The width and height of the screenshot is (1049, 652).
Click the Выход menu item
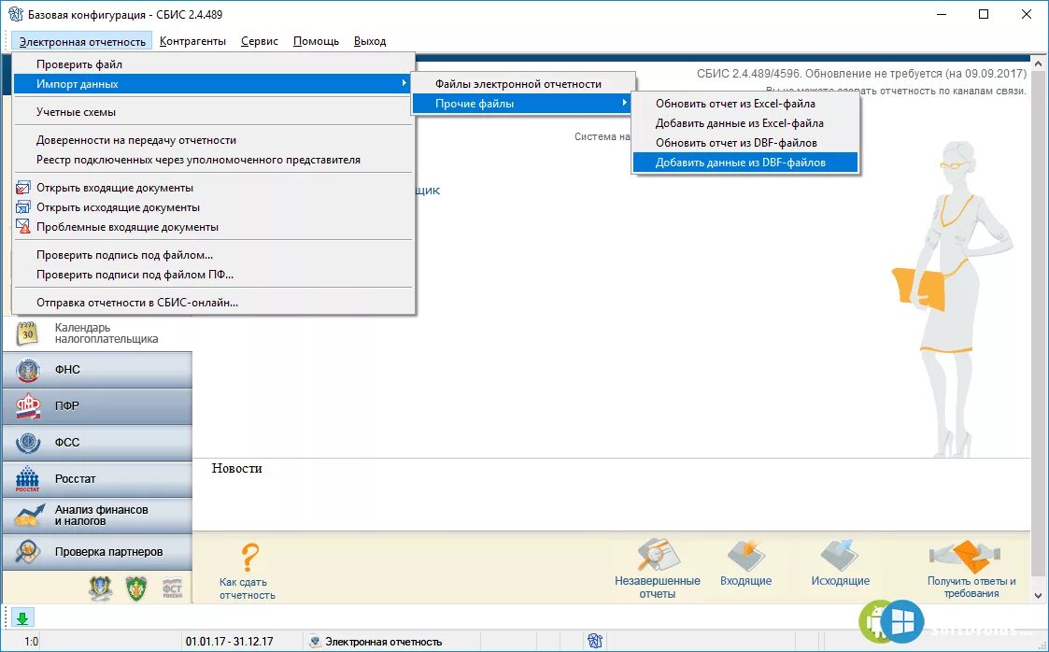370,41
